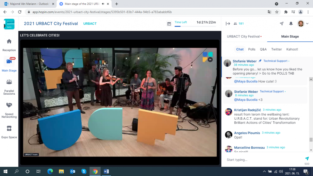This screenshot has height=176, width=313.
Task: Send the chat message with paper plane
Action: (x=307, y=159)
